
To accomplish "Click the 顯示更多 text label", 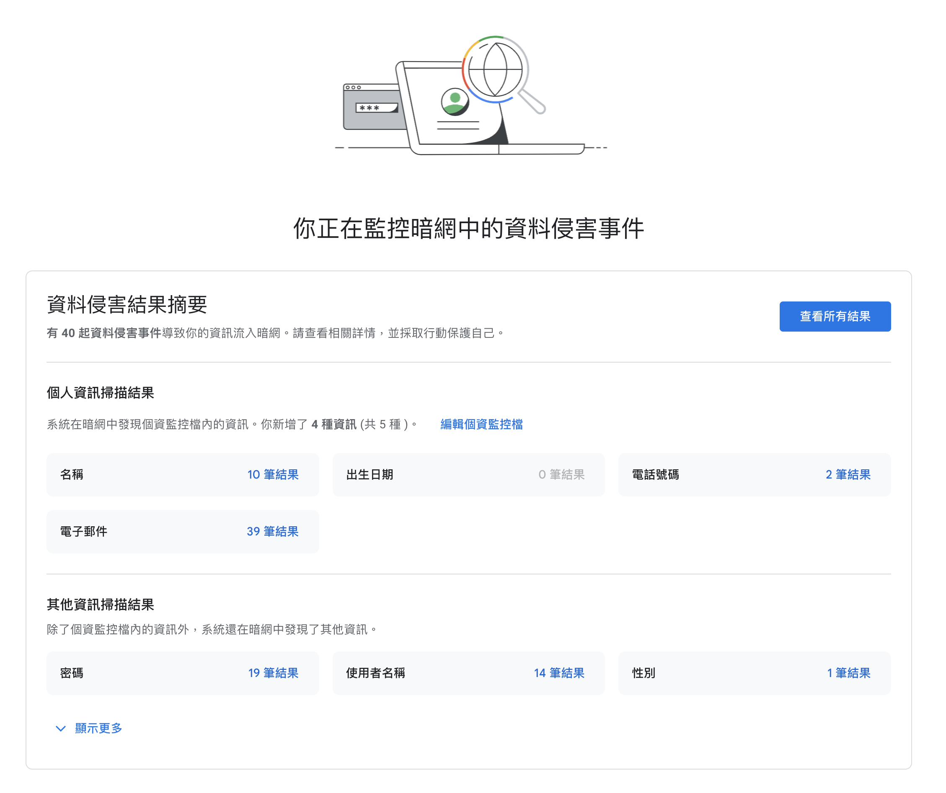I will pos(98,728).
